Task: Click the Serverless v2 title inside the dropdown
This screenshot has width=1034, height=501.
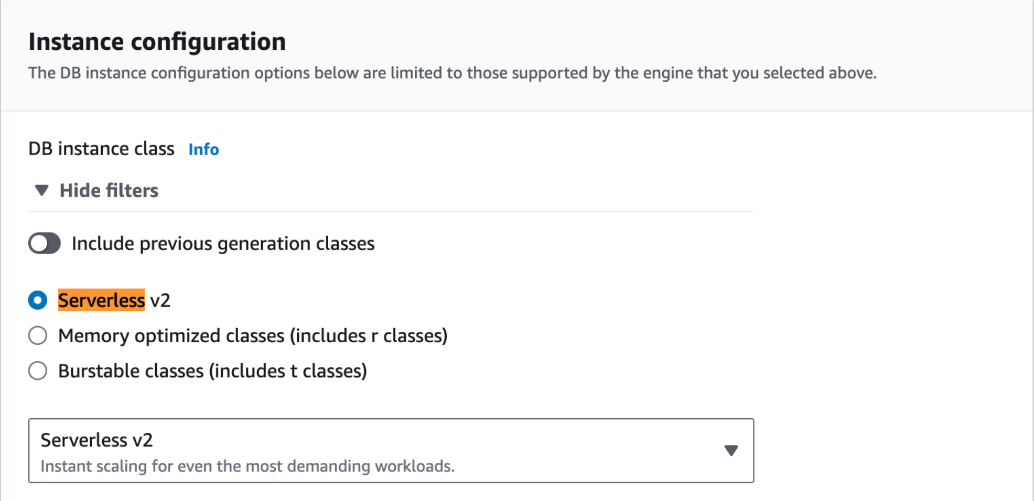Action: [x=96, y=440]
